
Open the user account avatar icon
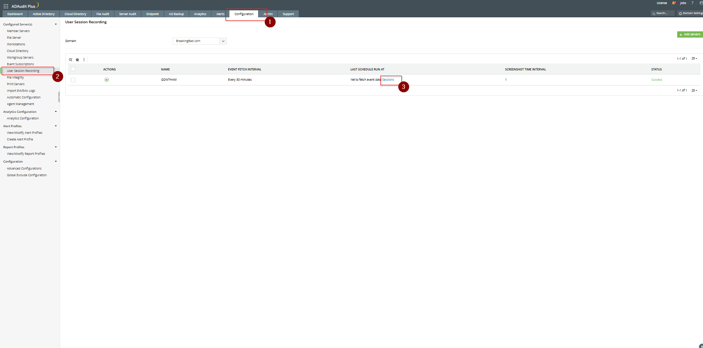click(x=701, y=3)
